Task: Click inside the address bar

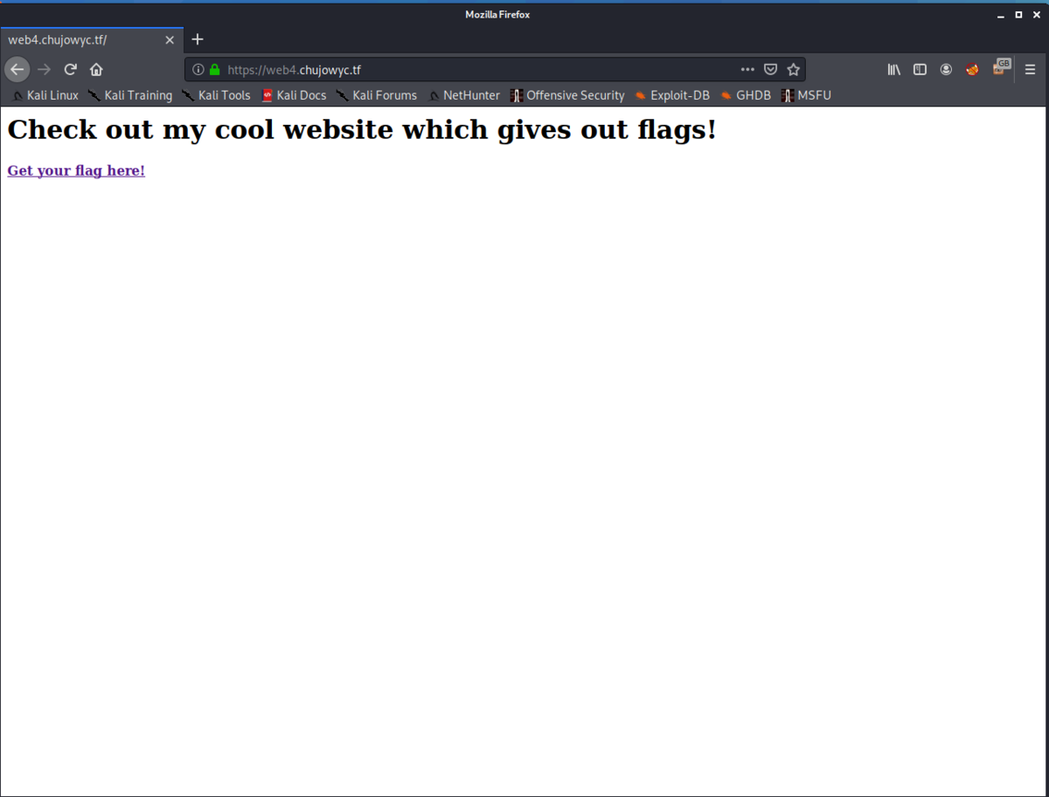Action: [x=481, y=69]
